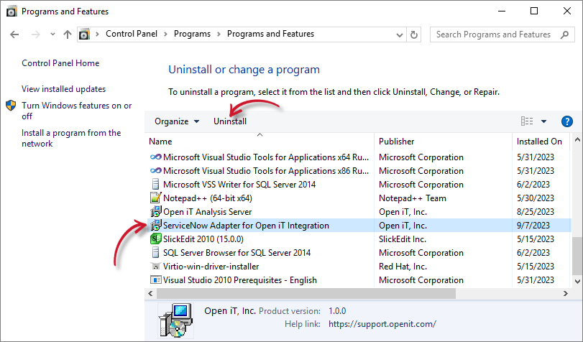Click vertical scrollbar up arrow

click(x=577, y=140)
